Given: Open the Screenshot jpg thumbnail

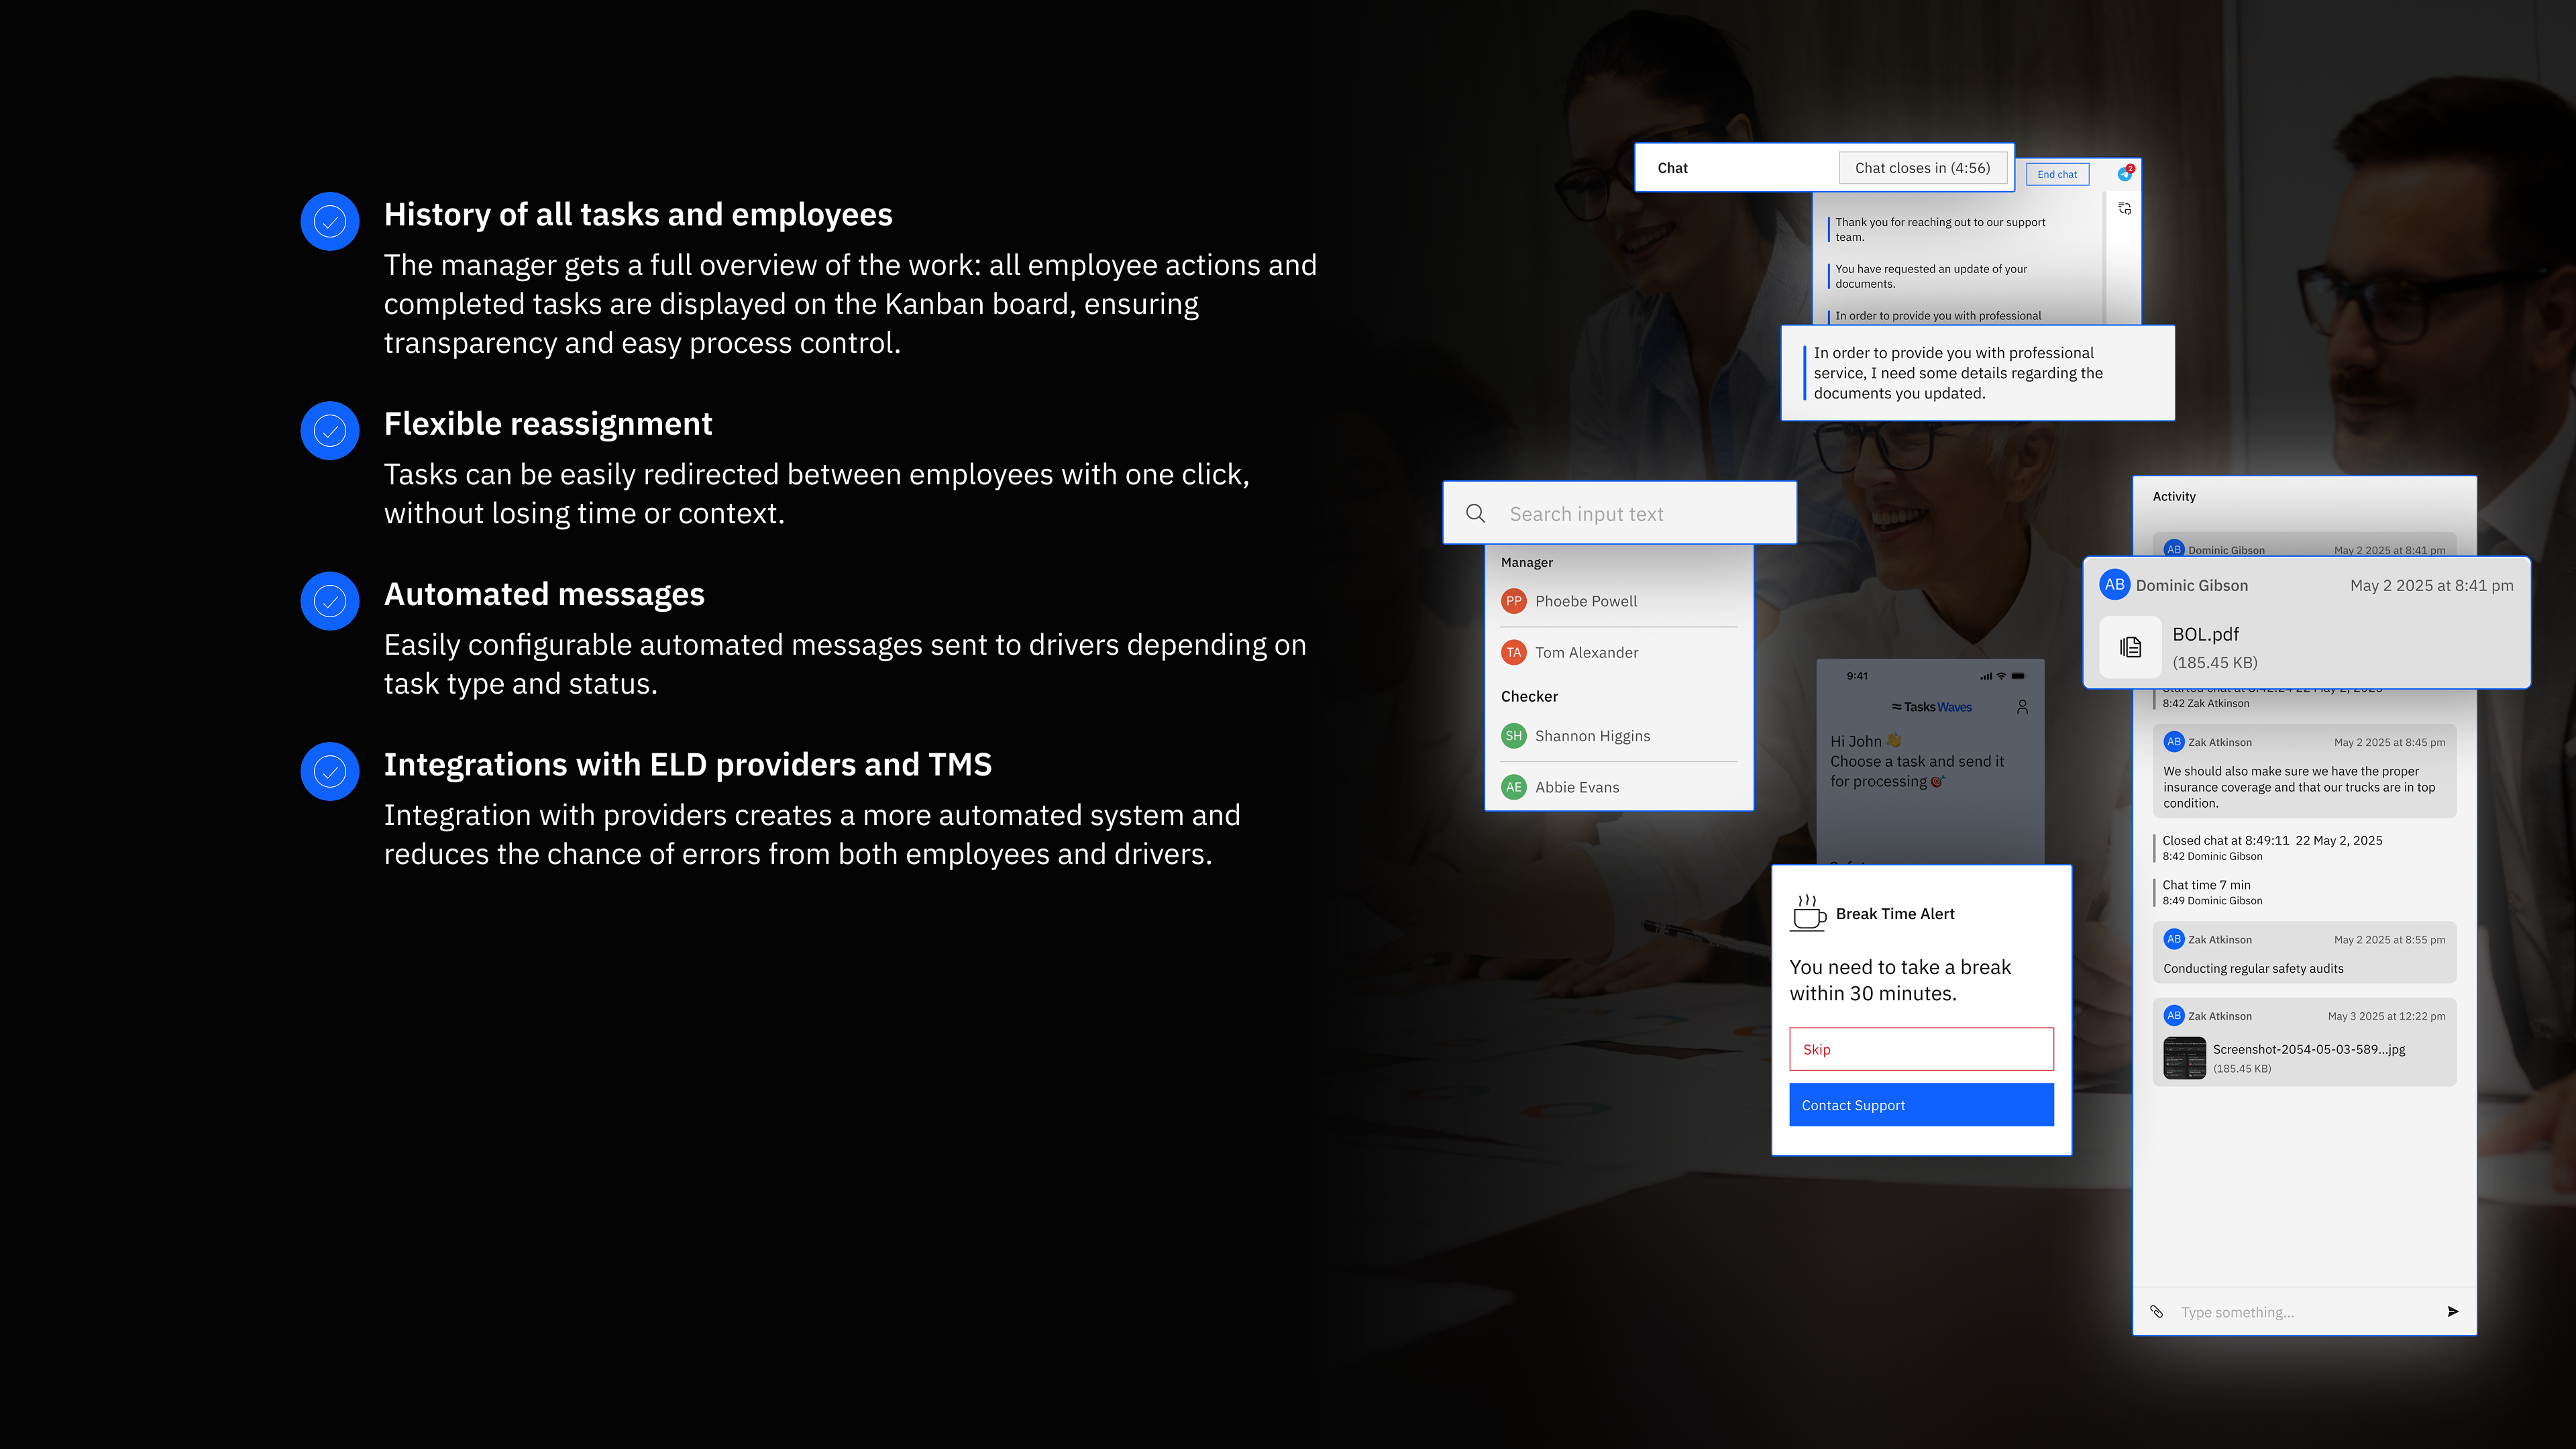Looking at the screenshot, I should coord(2184,1058).
